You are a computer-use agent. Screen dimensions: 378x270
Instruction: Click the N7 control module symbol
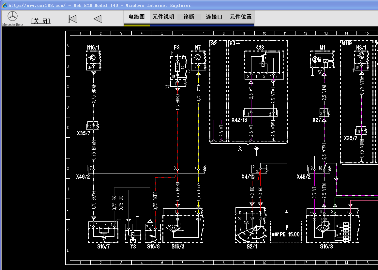[198, 60]
